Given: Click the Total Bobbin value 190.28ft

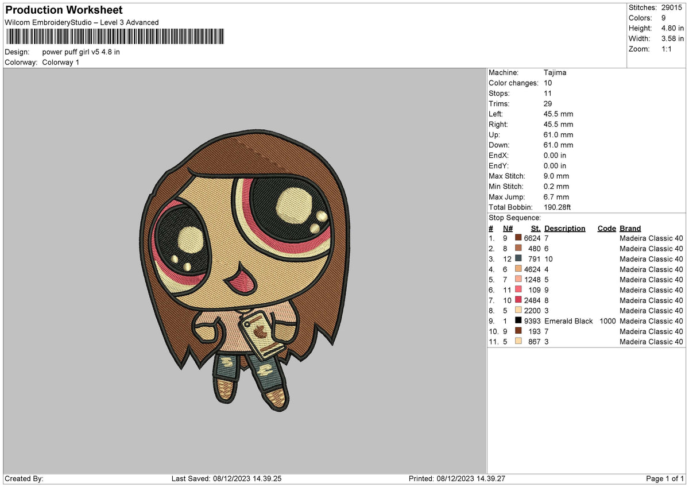Looking at the screenshot, I should point(557,207).
